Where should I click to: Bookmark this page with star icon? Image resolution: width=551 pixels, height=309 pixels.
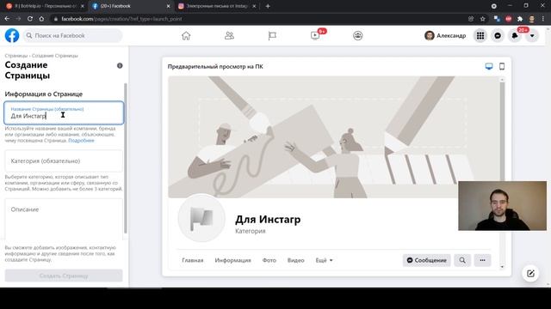(482, 19)
